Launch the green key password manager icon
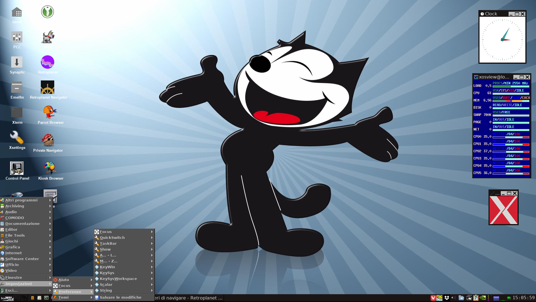Viewport: 536px width, 302px height. point(48,12)
